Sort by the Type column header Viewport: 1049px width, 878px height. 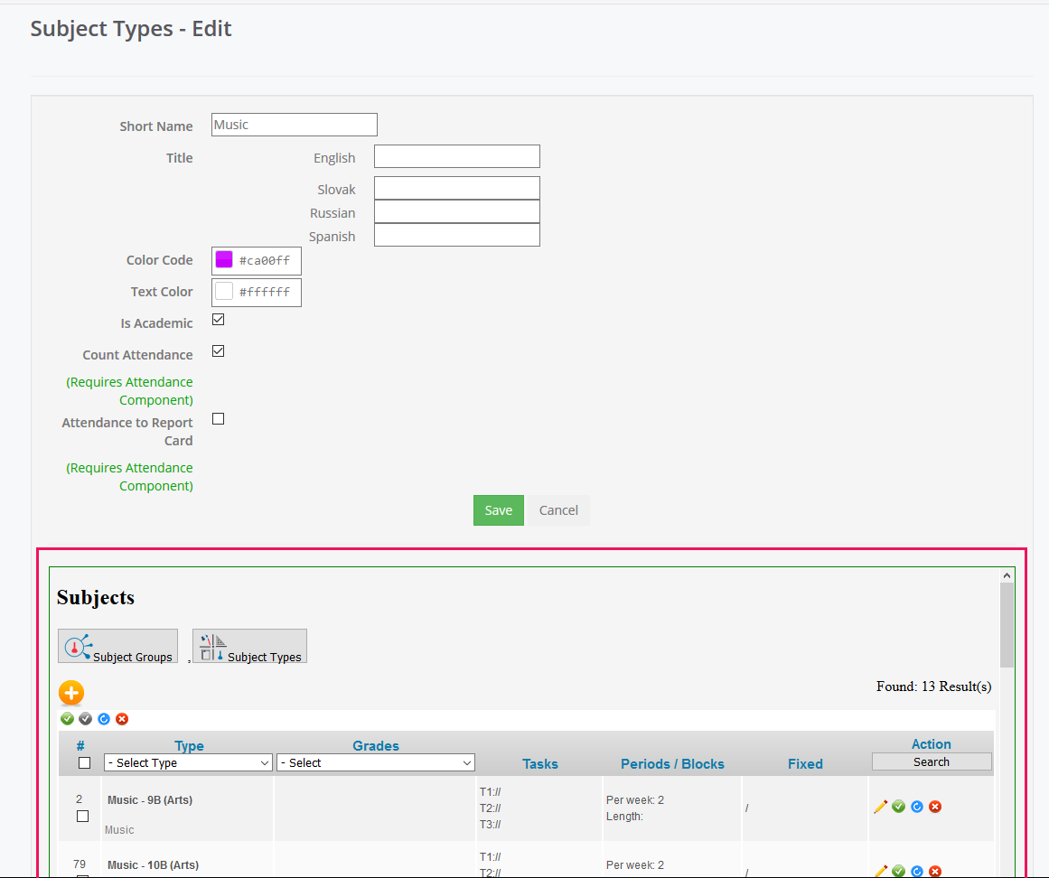(x=190, y=745)
